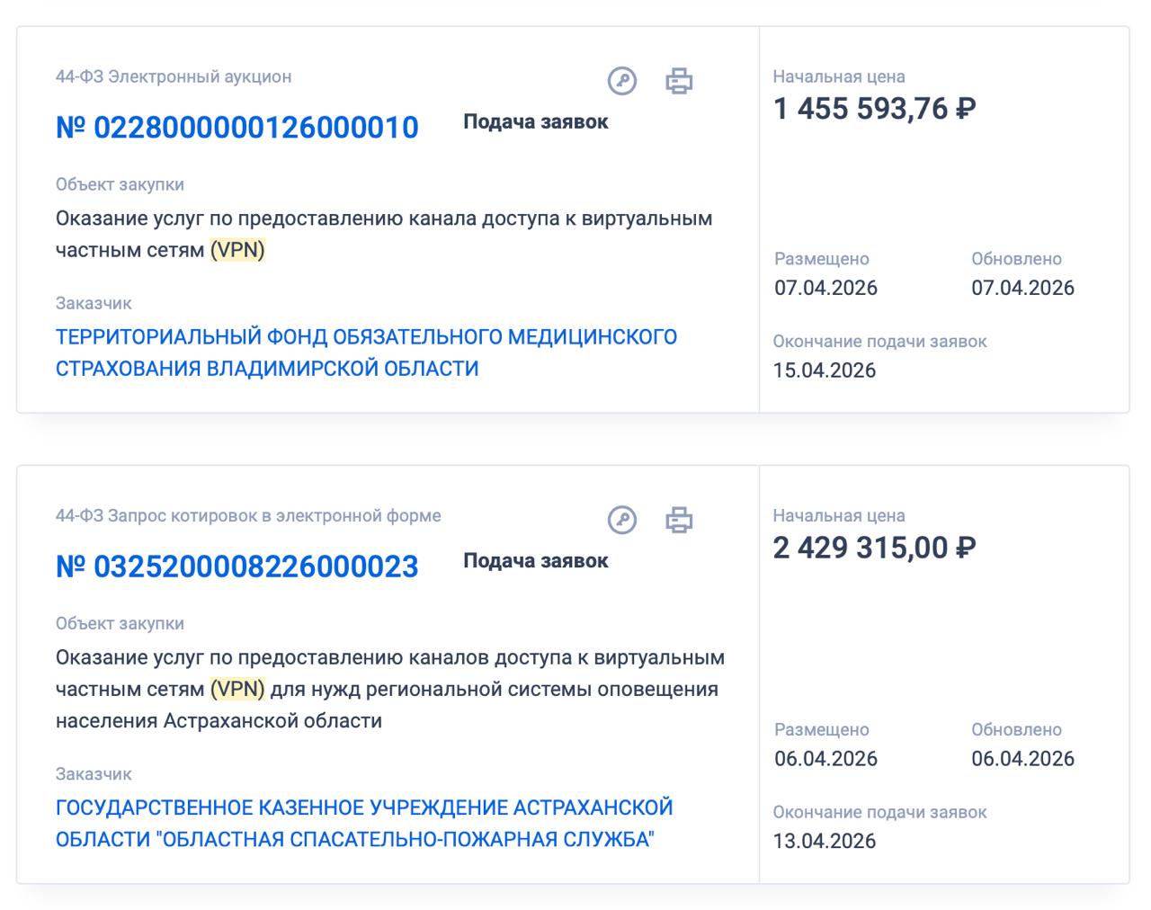Viewport: 1151px width, 910px height.
Task: Print the tender 0325200008226000023 card
Action: pos(679,520)
